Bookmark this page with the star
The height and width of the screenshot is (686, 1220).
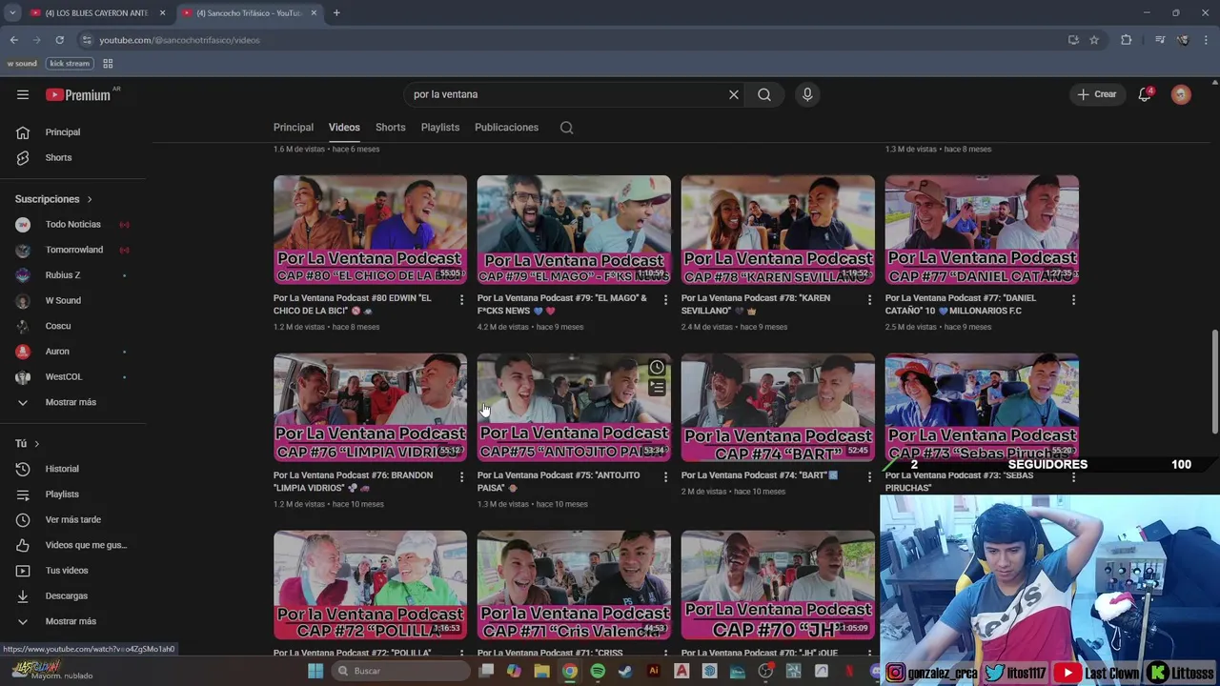coord(1094,40)
